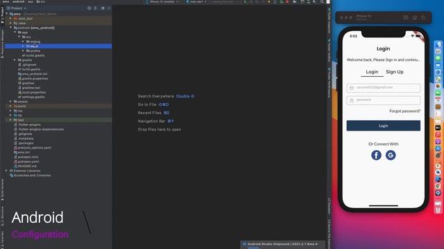
Task: Click the email input field in simulator
Action: [x=383, y=88]
